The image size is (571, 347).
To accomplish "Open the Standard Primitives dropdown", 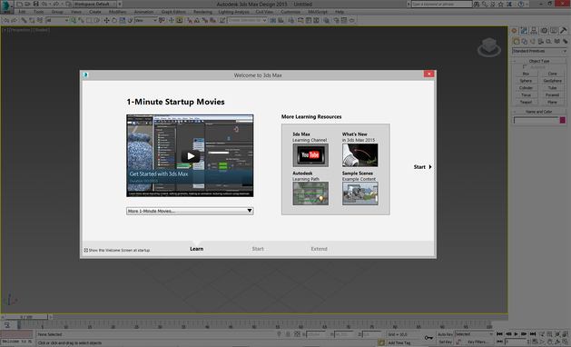I will pyautogui.click(x=539, y=51).
